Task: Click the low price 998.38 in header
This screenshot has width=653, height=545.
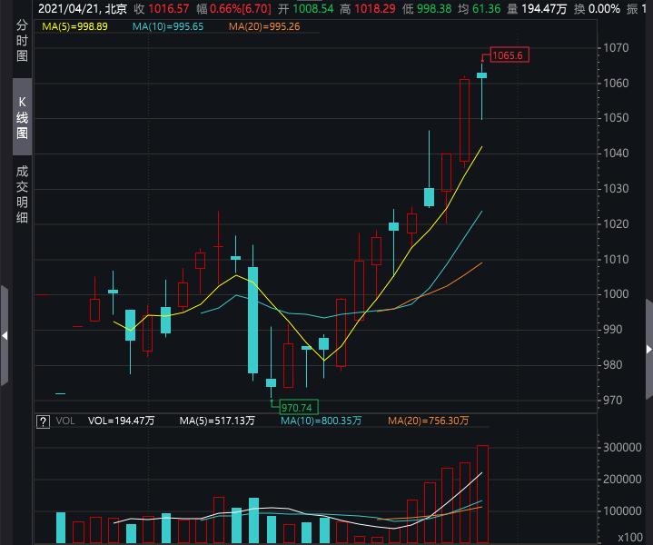Action: [x=433, y=9]
